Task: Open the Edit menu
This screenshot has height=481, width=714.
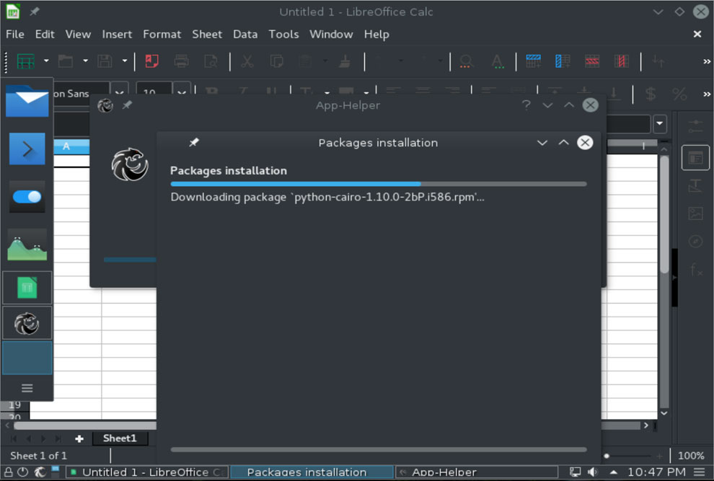Action: [45, 35]
